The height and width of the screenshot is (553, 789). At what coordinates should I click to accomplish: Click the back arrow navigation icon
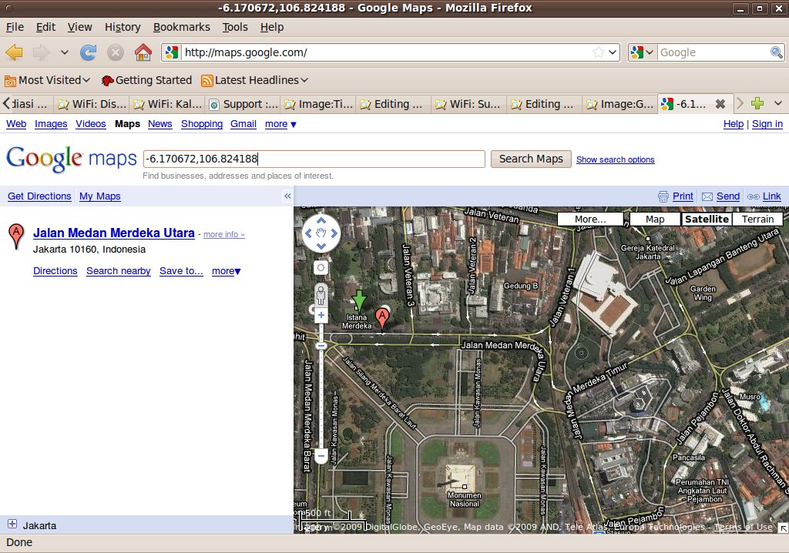pyautogui.click(x=15, y=52)
